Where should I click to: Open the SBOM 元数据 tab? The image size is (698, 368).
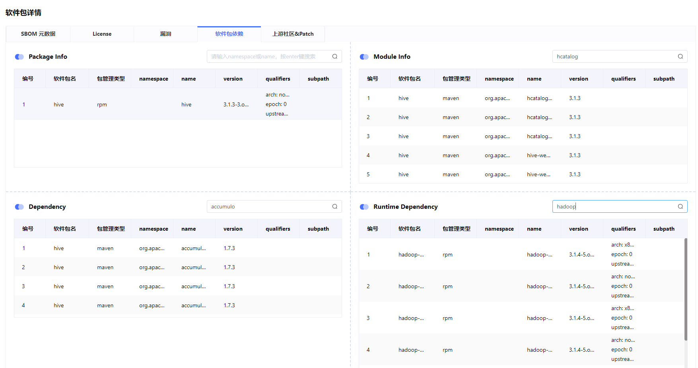point(38,34)
